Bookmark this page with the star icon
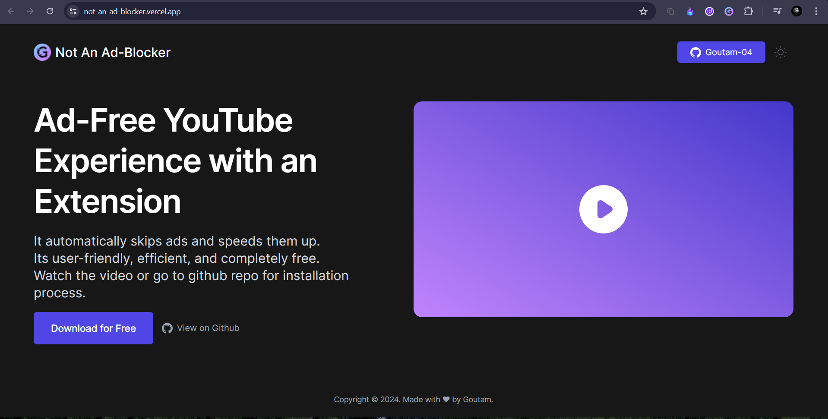The image size is (828, 419). (643, 11)
